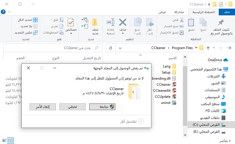Click the Cut (قص) scissors icon

tap(182, 20)
